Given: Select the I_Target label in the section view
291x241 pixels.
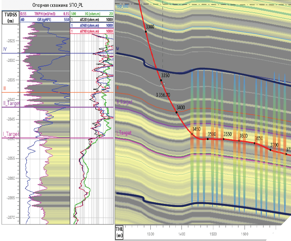Looking at the screenshot, I should point(125,132).
